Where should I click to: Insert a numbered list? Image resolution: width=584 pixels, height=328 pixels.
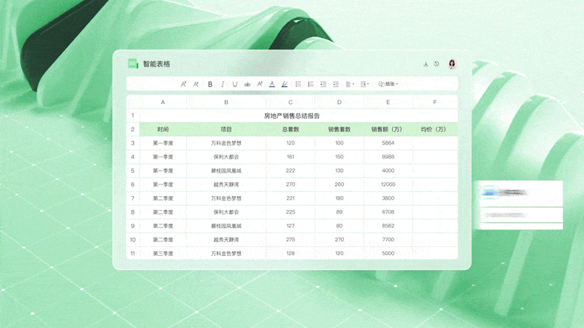[x=311, y=85]
